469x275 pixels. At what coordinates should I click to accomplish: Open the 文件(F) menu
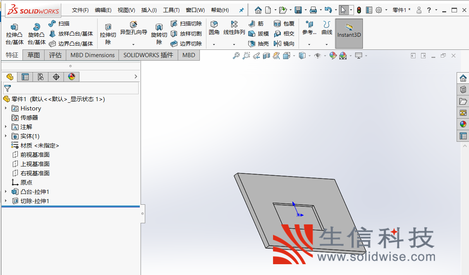coord(80,10)
